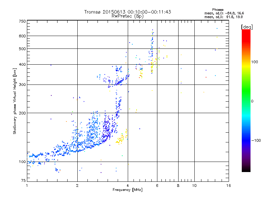The image size is (269, 202).
Task: Click the frequency axis '16' tick label
Action: (229, 186)
